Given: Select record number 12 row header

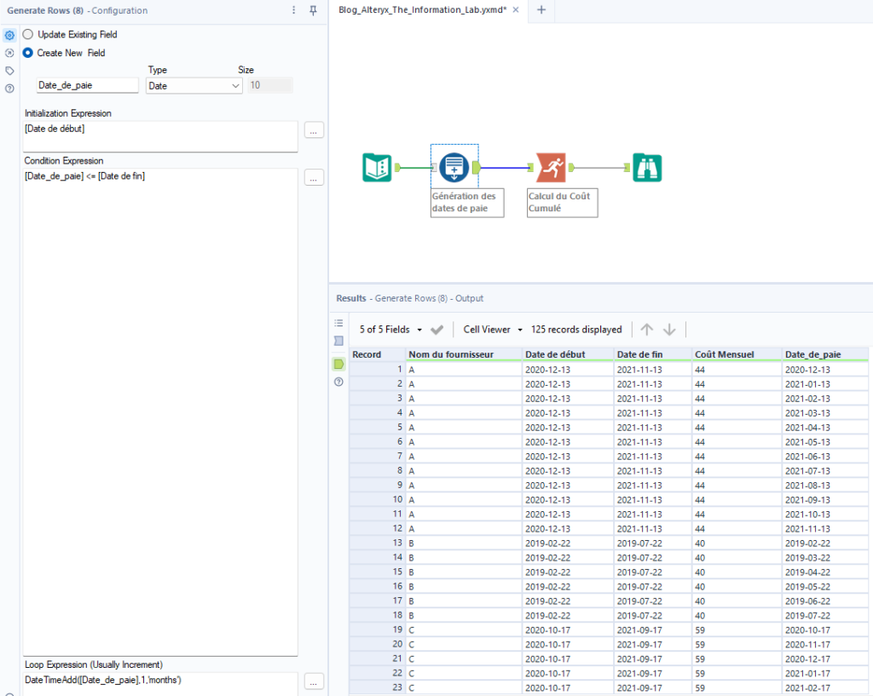Looking at the screenshot, I should click(377, 528).
